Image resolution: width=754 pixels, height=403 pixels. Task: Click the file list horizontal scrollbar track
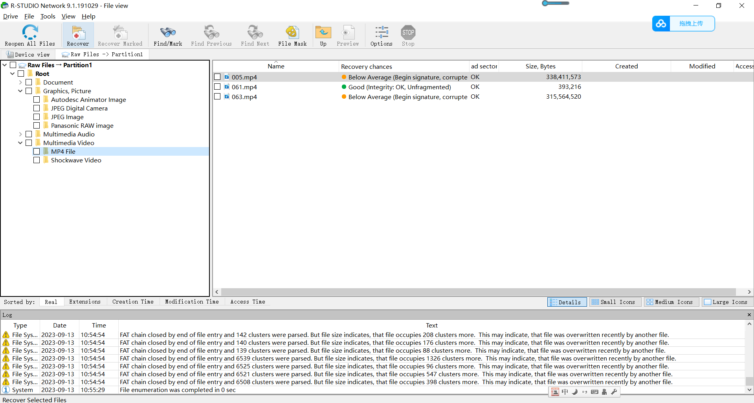[478, 292]
